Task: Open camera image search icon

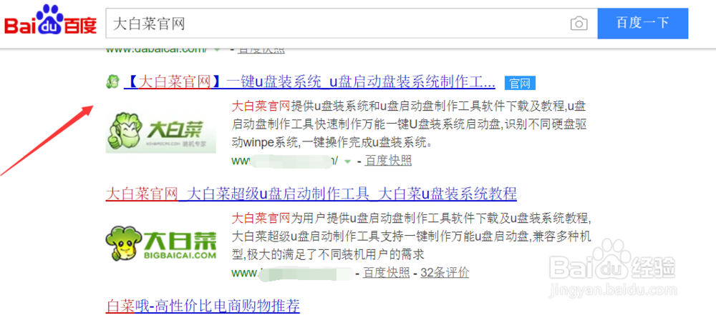Action: 579,24
